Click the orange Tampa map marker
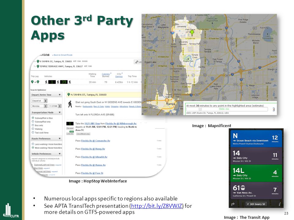This screenshot has width=294, height=220. pos(167,101)
